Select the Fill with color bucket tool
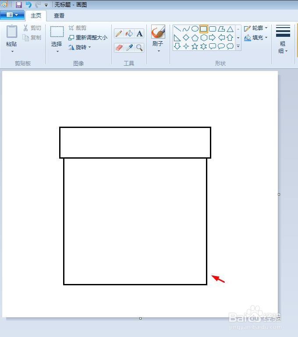 [129, 34]
